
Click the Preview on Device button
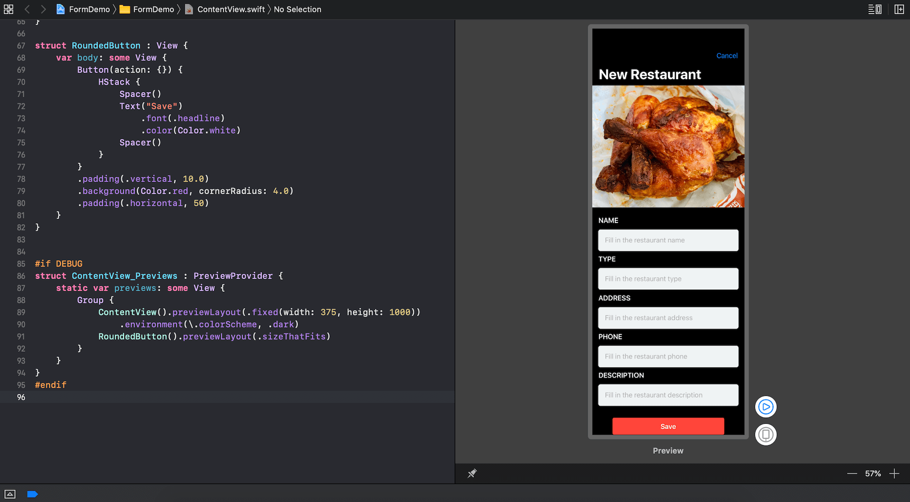765,435
